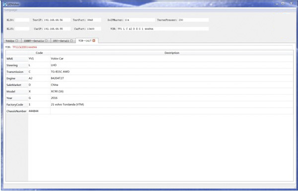Click the red VIN text below the tabs

coord(25,47)
